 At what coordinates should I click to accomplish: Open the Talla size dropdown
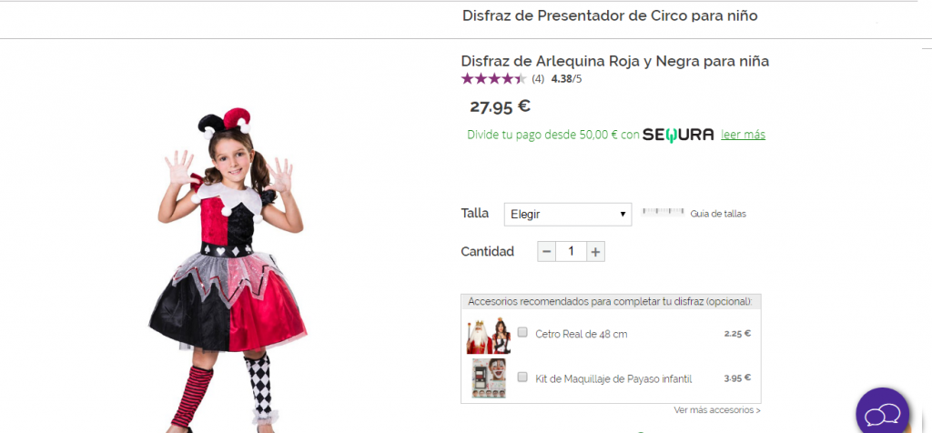(568, 215)
